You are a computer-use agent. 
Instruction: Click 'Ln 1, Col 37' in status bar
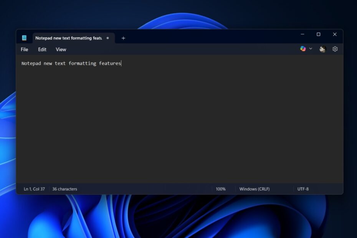point(35,189)
